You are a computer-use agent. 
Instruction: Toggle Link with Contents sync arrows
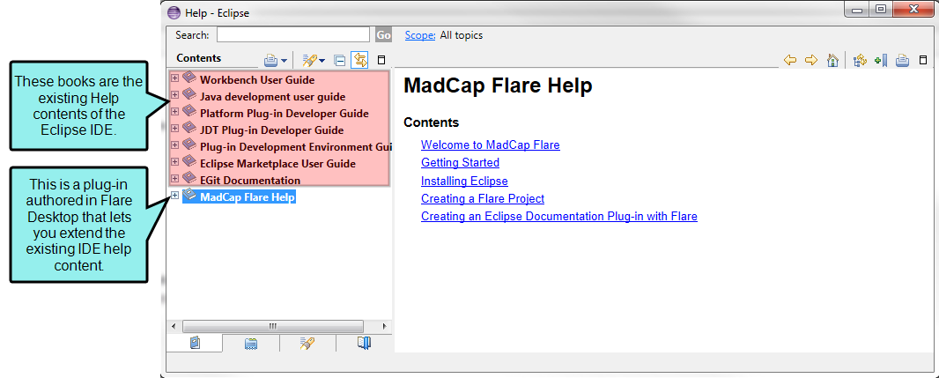coord(360,60)
